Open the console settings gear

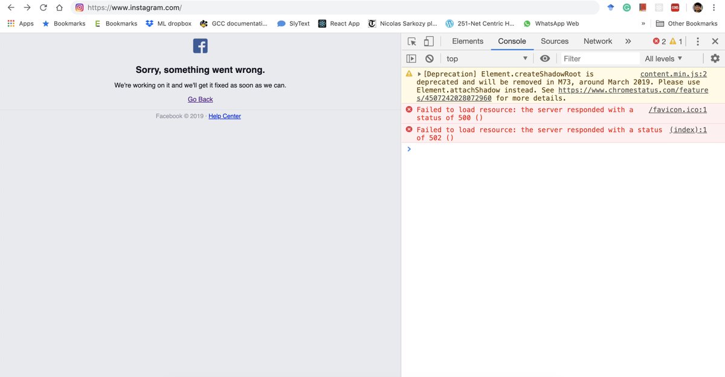coord(715,59)
